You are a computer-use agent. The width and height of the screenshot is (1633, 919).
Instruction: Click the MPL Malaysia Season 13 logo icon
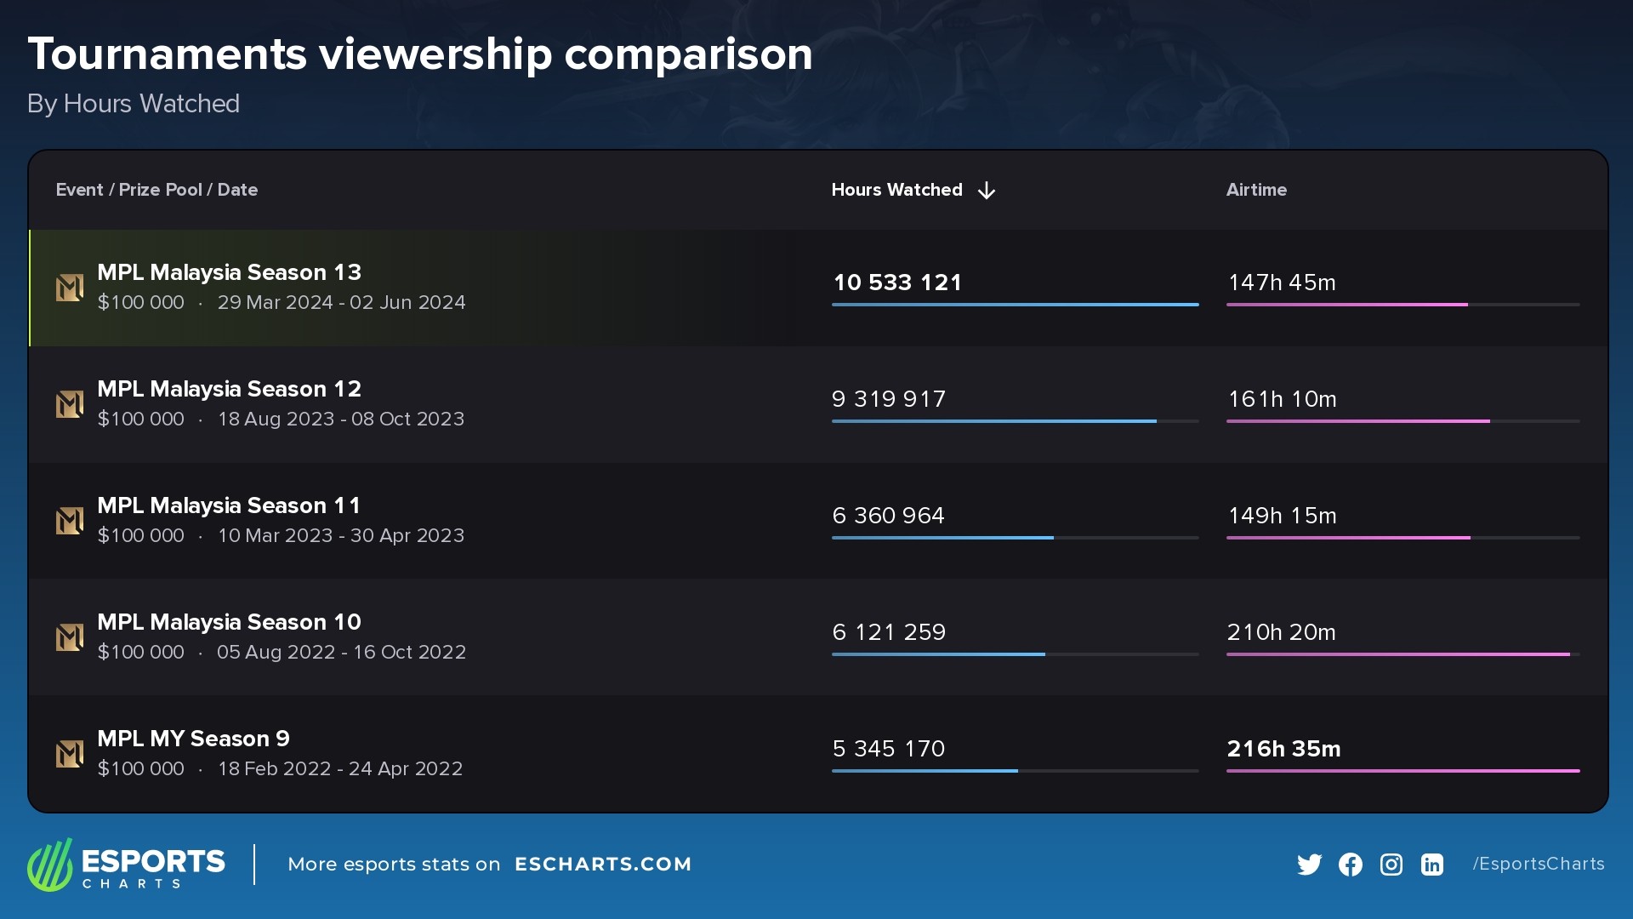(70, 288)
